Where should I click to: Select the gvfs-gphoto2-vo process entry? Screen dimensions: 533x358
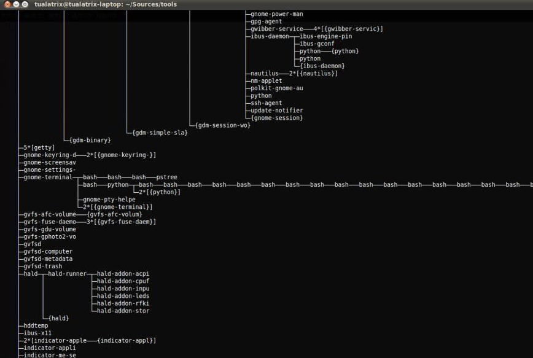click(x=50, y=237)
